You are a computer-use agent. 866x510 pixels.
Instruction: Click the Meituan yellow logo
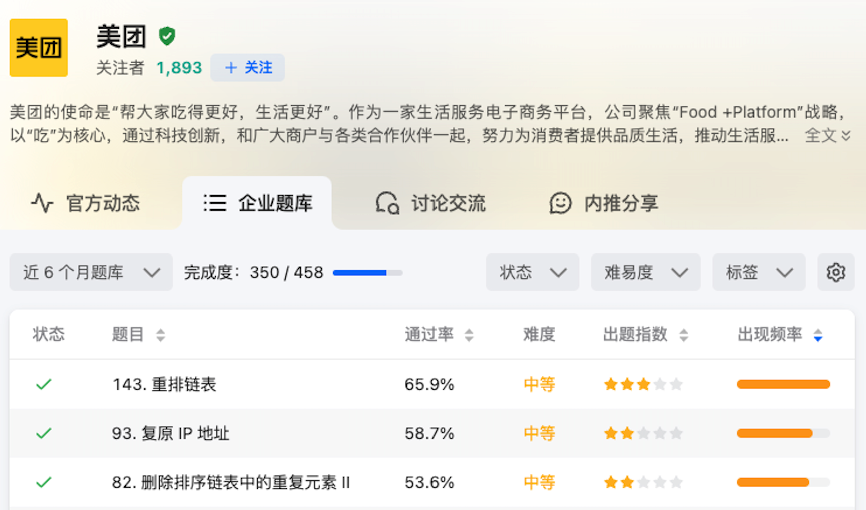[x=39, y=48]
